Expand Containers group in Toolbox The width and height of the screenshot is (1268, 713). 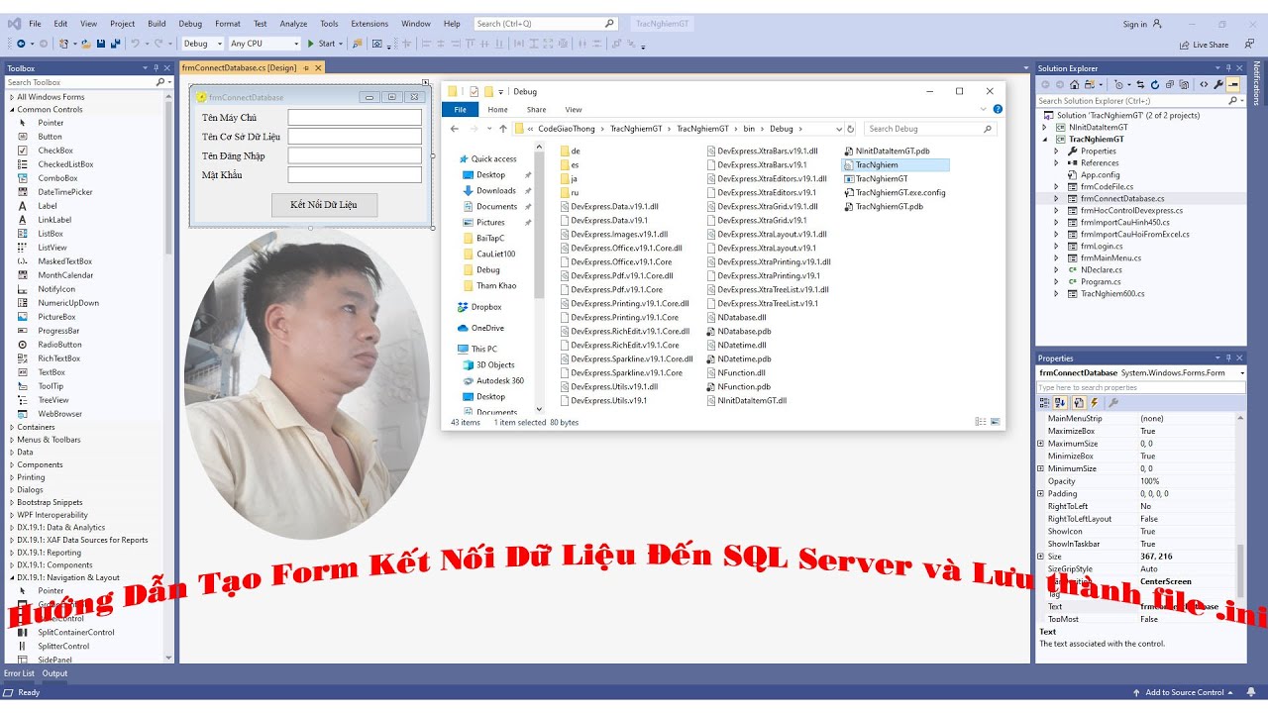12,427
